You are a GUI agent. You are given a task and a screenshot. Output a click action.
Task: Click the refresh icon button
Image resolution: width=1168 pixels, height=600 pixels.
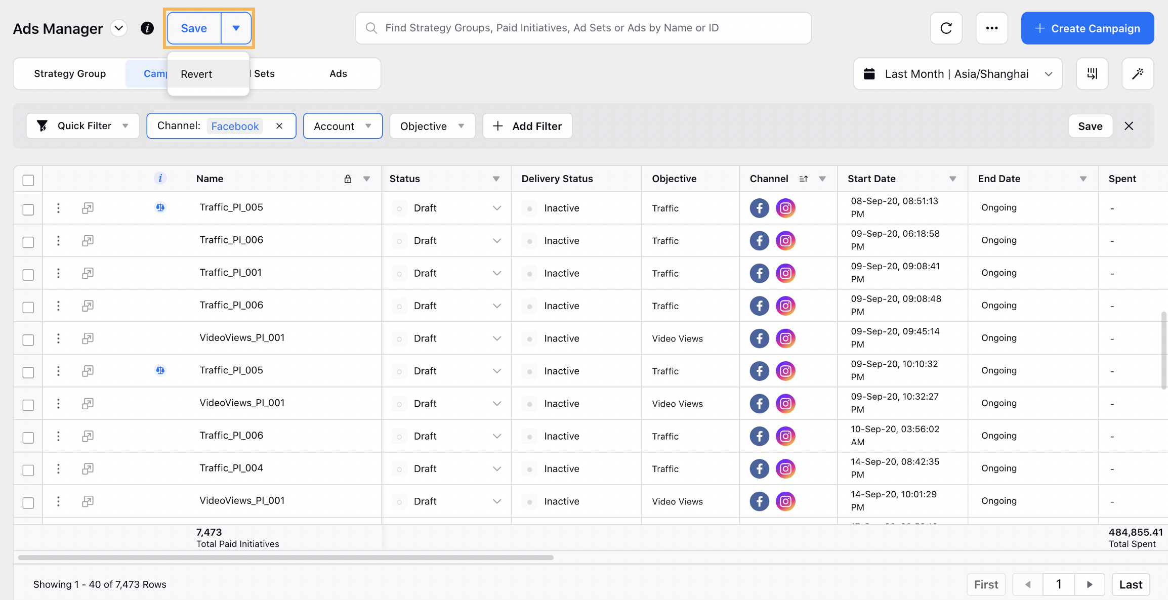tap(946, 28)
